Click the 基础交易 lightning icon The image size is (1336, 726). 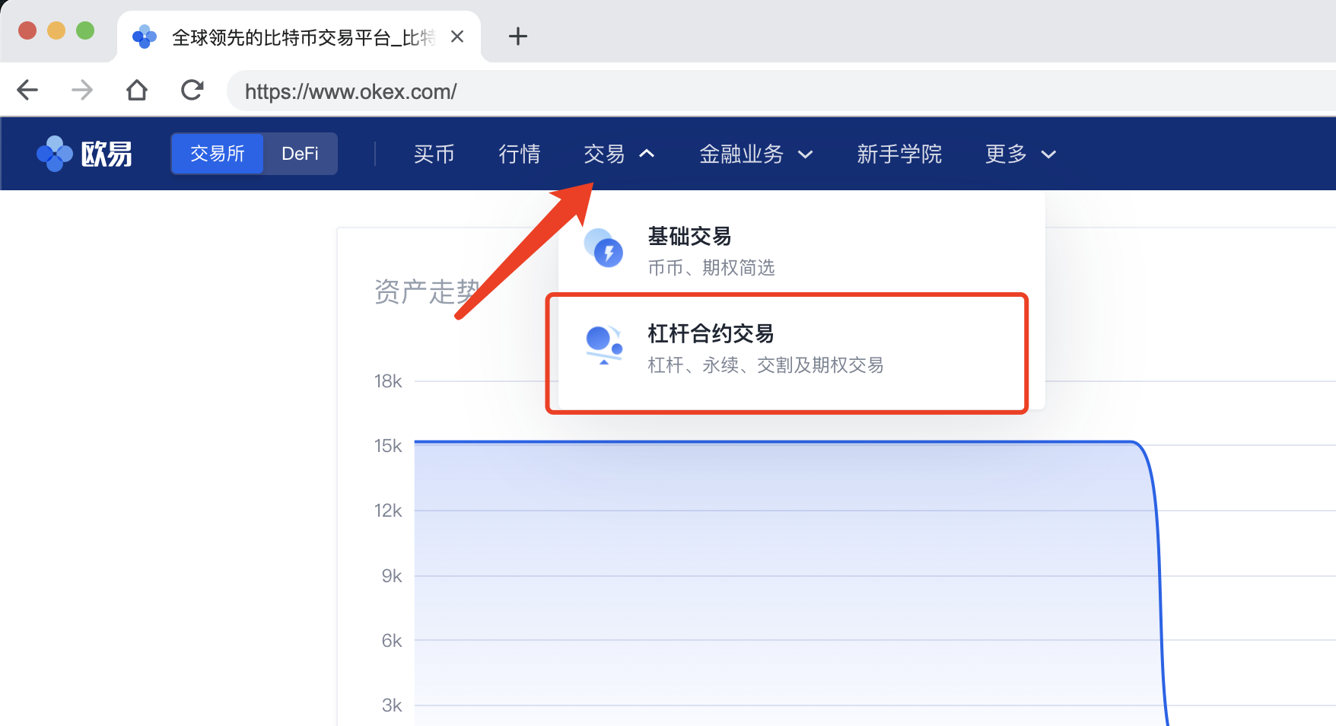pos(603,248)
